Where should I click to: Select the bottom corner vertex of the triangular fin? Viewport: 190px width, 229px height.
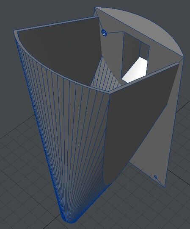coord(165,187)
